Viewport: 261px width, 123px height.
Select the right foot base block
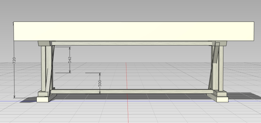(x=222, y=99)
